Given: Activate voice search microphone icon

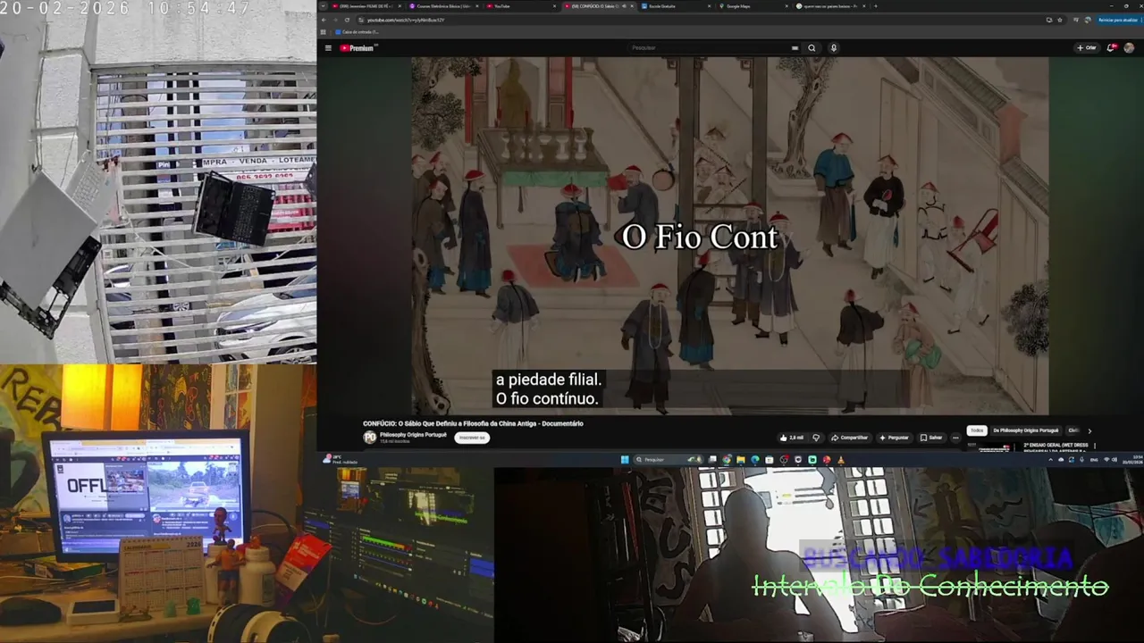Looking at the screenshot, I should (834, 48).
